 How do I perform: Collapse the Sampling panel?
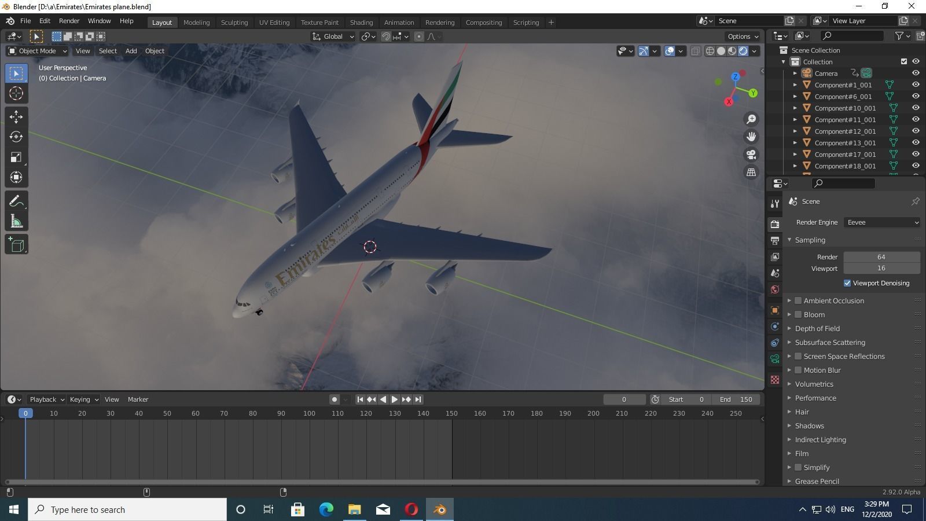pos(810,240)
